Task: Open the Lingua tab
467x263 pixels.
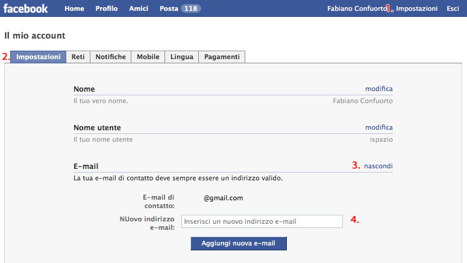Action: pyautogui.click(x=182, y=57)
